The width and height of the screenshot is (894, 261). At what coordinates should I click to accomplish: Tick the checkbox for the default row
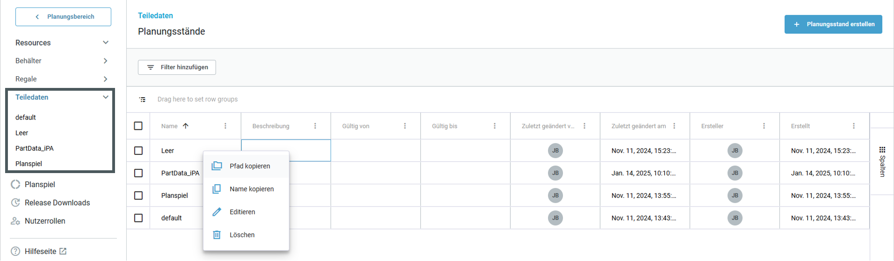[x=138, y=218]
